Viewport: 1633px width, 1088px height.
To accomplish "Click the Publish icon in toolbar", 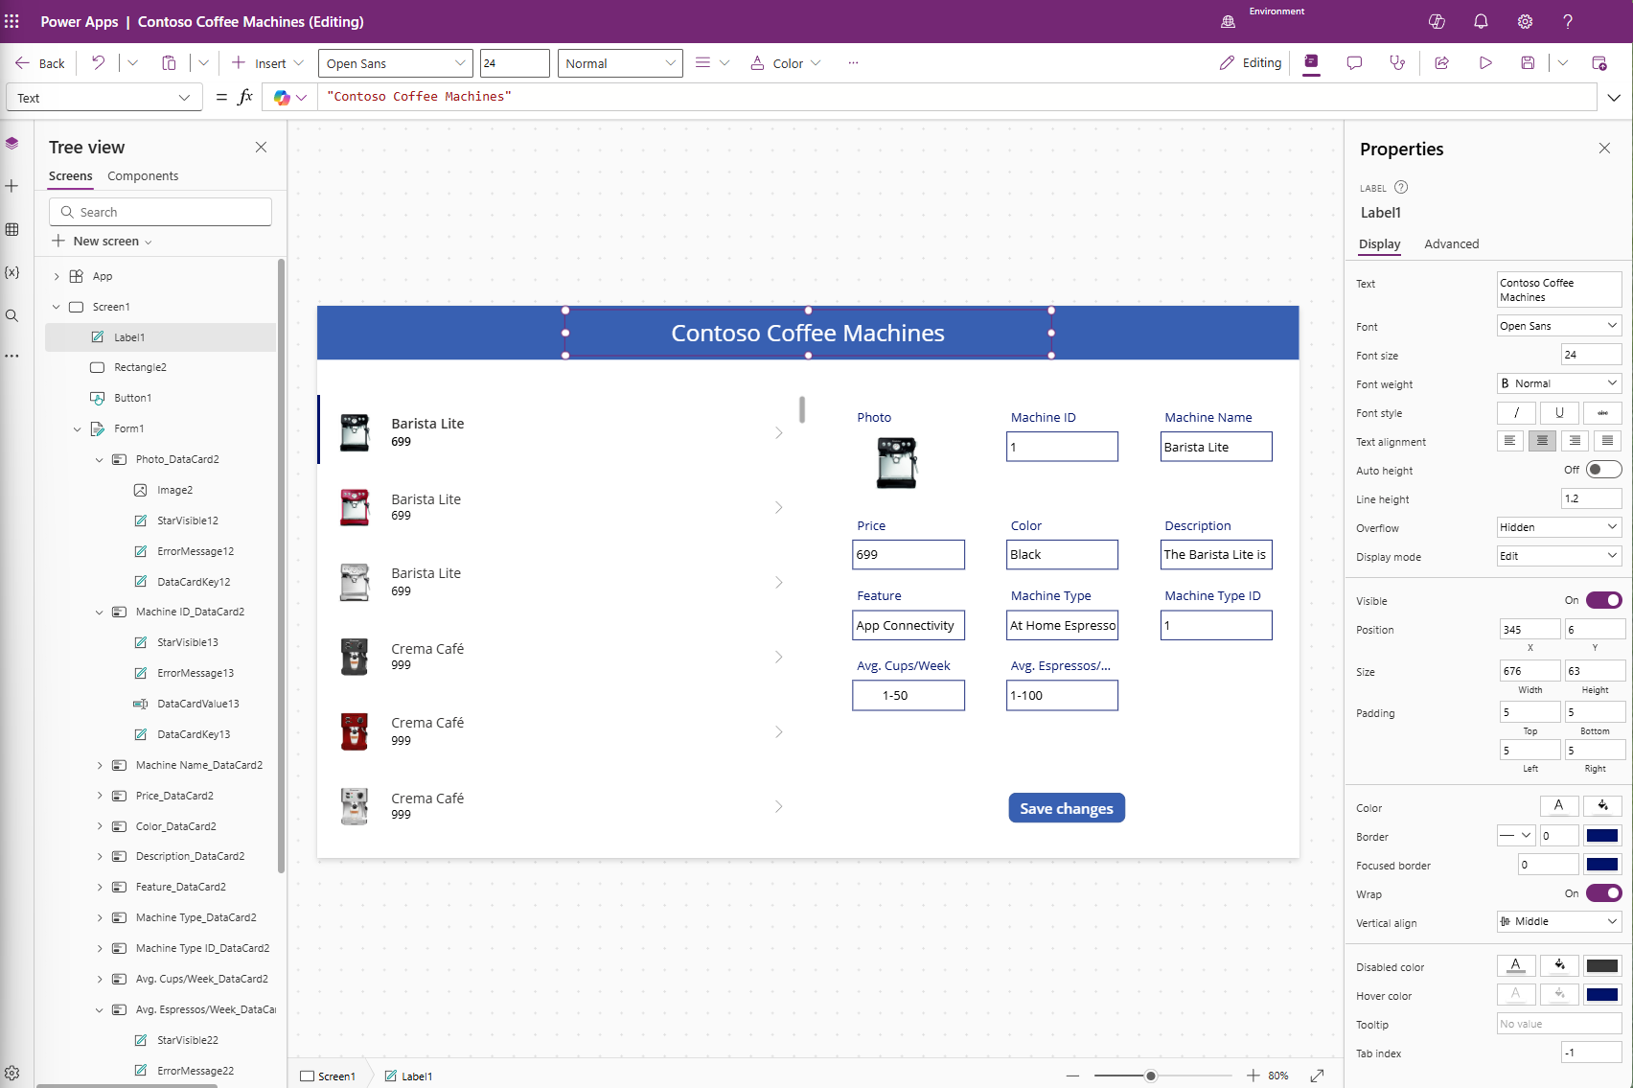I will click(1599, 63).
